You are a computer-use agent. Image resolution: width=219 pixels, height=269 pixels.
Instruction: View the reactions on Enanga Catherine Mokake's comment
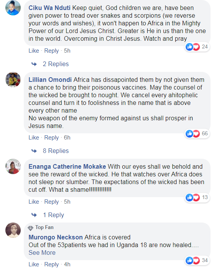(x=197, y=198)
